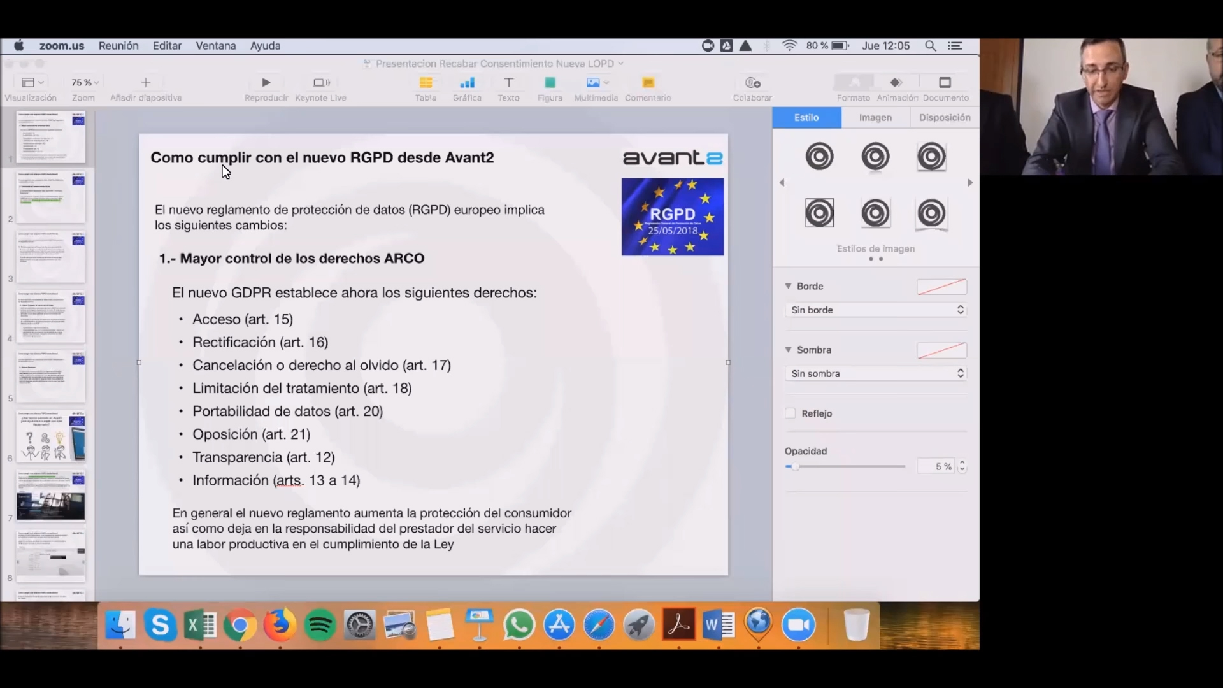Click the Colaborar icon

[x=752, y=83]
